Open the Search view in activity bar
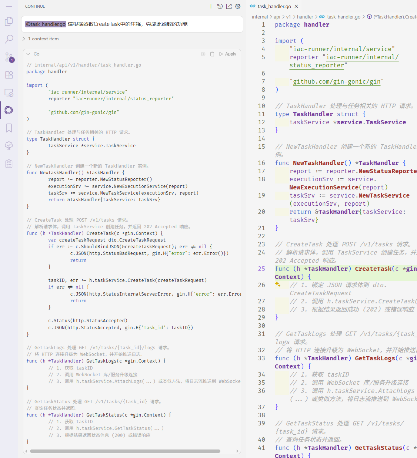The height and width of the screenshot is (458, 417). [x=9, y=39]
